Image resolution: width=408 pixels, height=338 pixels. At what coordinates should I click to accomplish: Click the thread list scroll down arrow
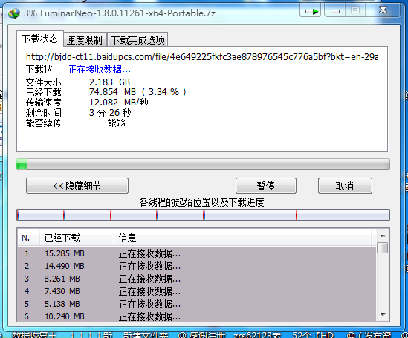pos(383,315)
